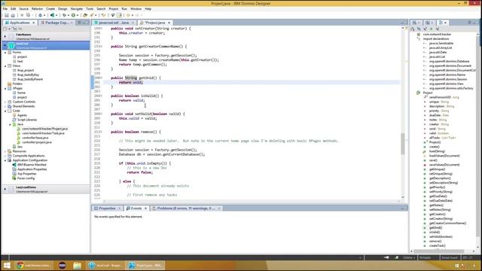Screen dimensions: 482x271
Task: Select the Composite Applications node
Action: coord(29,156)
